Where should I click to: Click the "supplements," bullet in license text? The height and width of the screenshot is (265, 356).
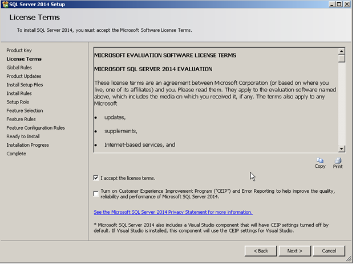click(x=122, y=132)
